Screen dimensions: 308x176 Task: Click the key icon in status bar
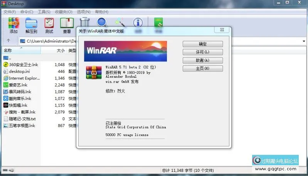(12, 170)
